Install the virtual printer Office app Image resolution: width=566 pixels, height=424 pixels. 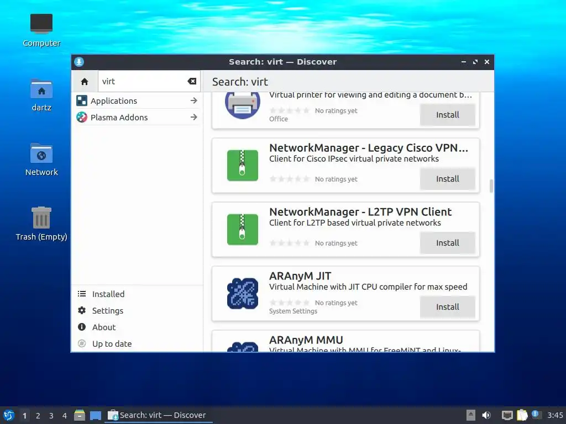point(447,115)
